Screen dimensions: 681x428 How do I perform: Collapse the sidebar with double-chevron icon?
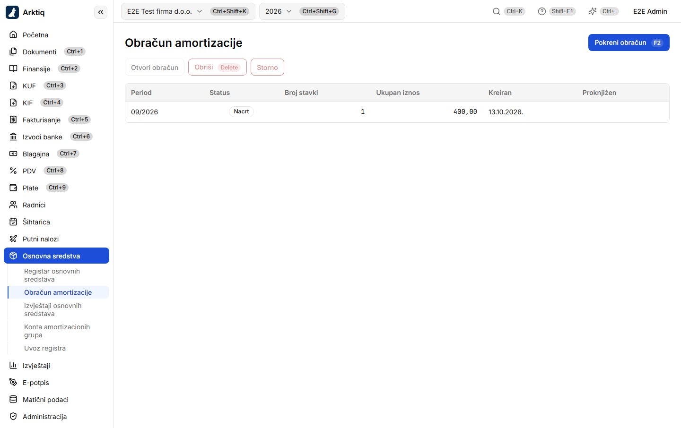click(x=101, y=12)
